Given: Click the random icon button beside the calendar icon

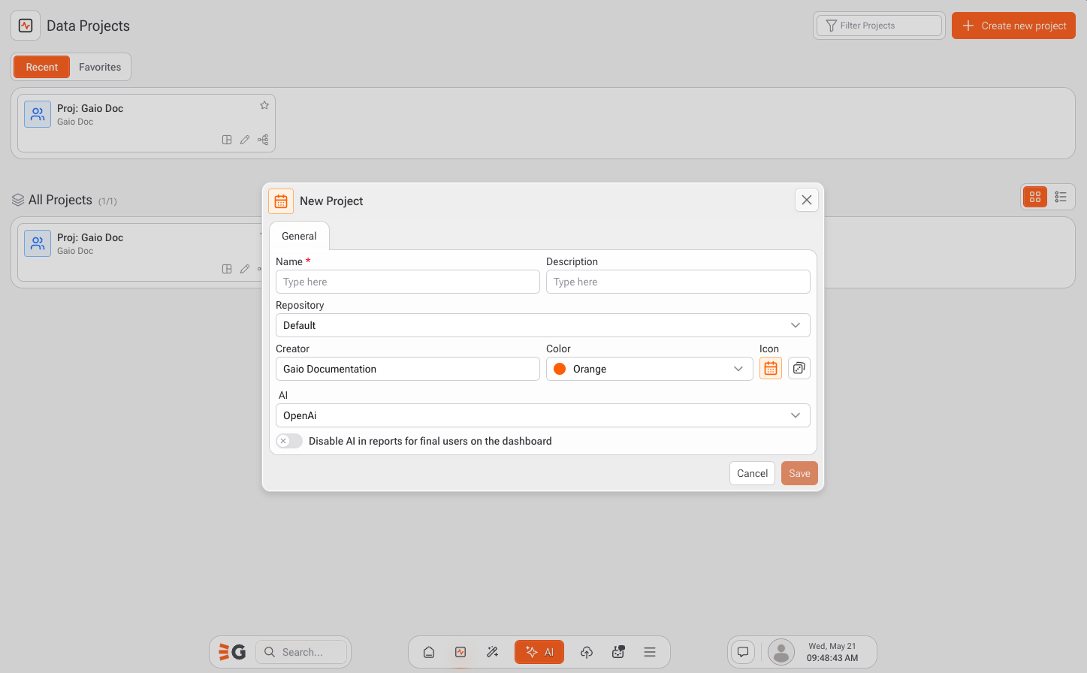Looking at the screenshot, I should tap(799, 368).
